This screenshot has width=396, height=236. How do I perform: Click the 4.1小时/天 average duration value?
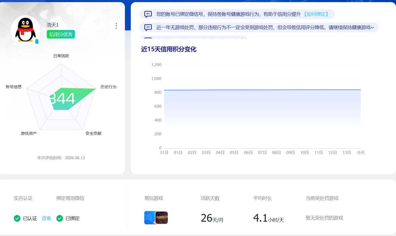pyautogui.click(x=268, y=218)
